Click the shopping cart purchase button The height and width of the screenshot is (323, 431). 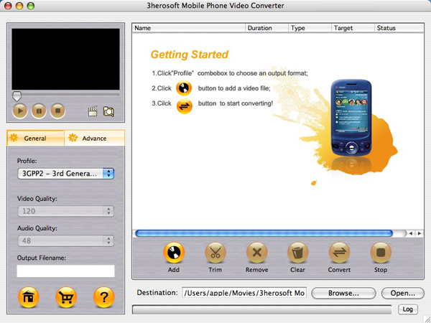point(65,297)
